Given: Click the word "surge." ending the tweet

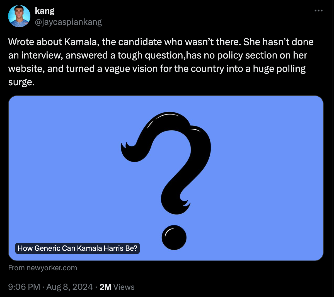Looking at the screenshot, I should point(21,82).
